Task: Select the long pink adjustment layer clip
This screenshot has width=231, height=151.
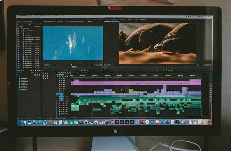Action: [136, 82]
